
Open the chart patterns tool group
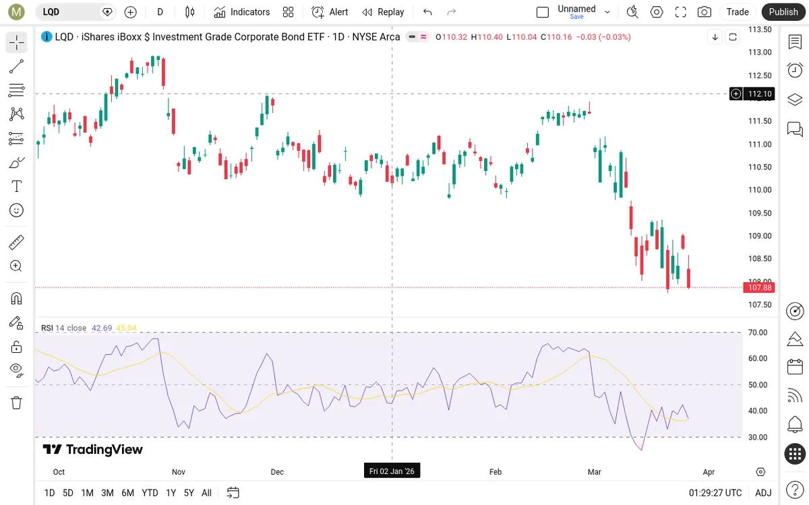[17, 114]
